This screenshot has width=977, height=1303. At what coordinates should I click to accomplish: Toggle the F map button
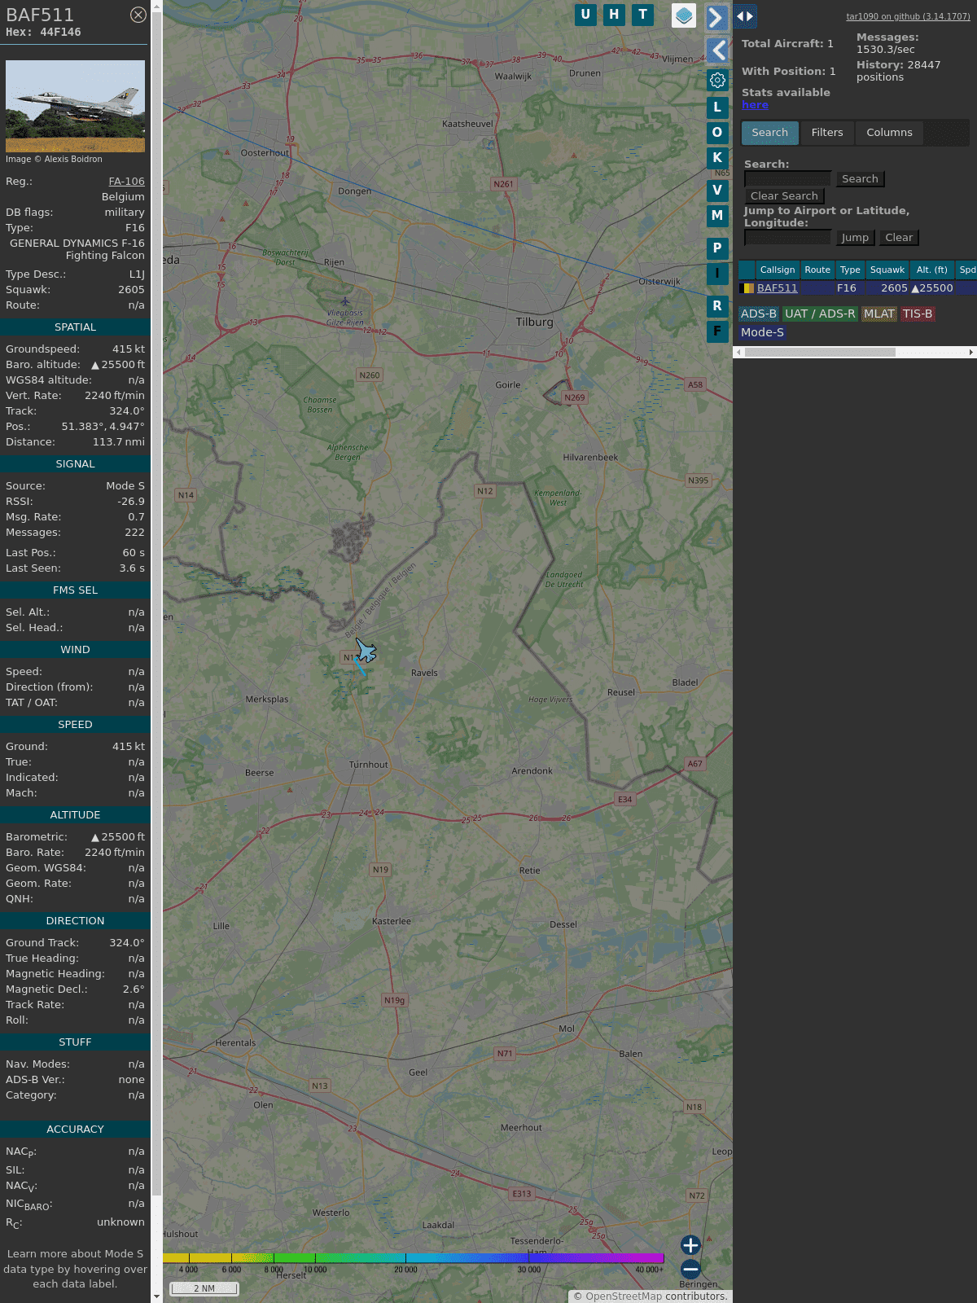tap(717, 331)
